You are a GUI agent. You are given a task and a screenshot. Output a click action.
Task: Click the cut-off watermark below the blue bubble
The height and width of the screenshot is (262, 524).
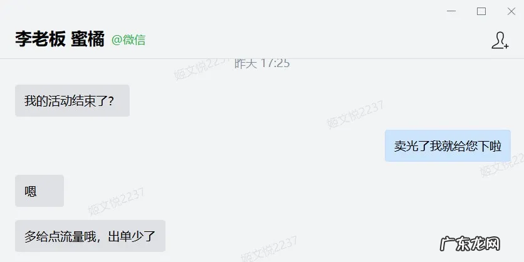tap(502, 164)
